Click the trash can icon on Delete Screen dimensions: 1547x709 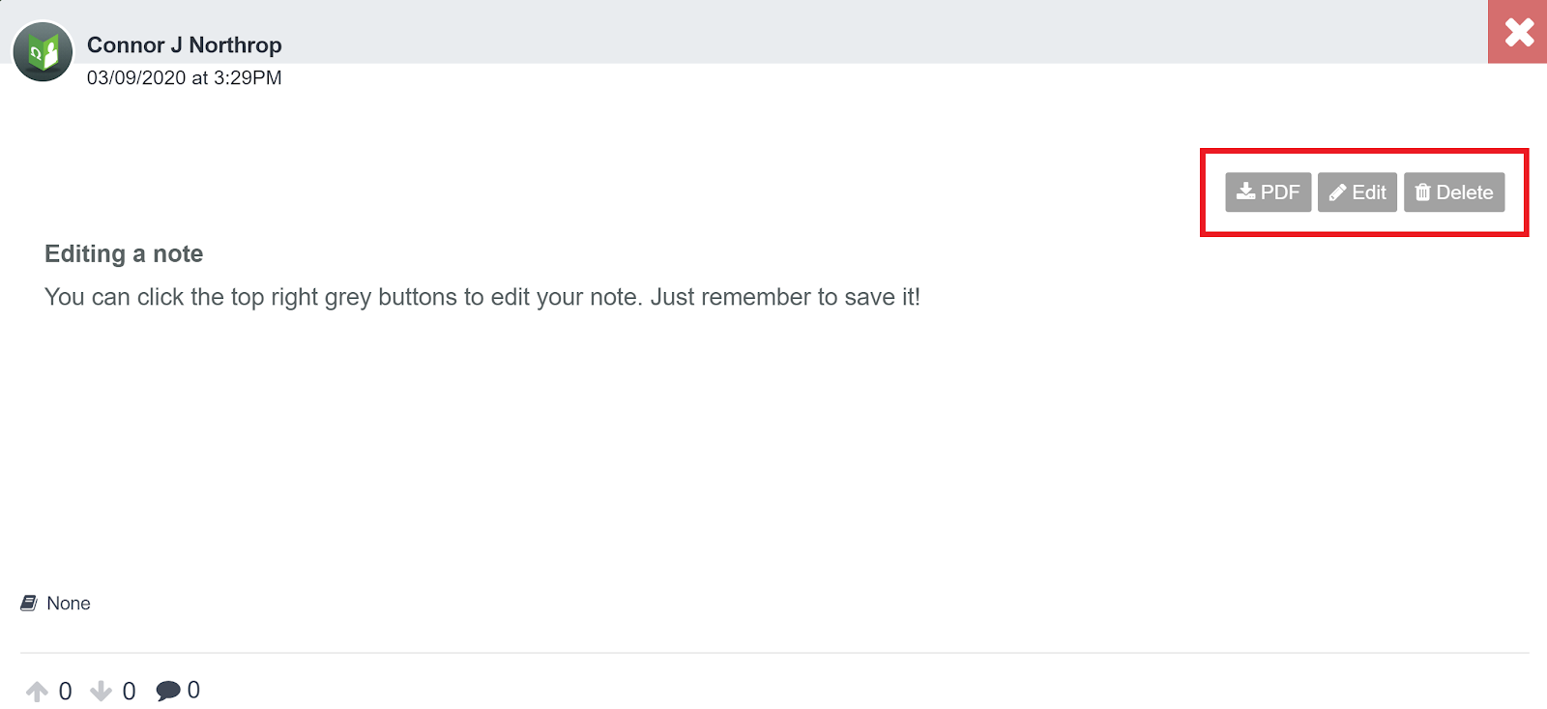pos(1422,192)
